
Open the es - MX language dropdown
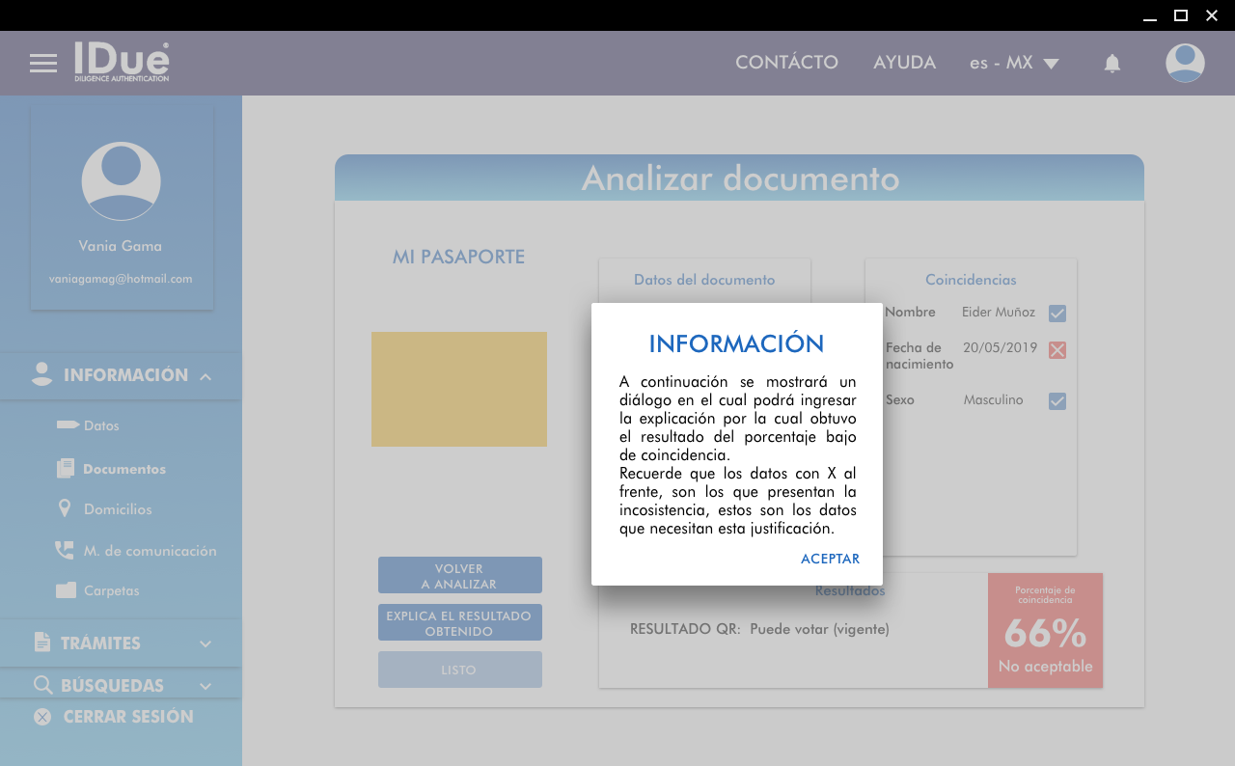(x=1014, y=63)
